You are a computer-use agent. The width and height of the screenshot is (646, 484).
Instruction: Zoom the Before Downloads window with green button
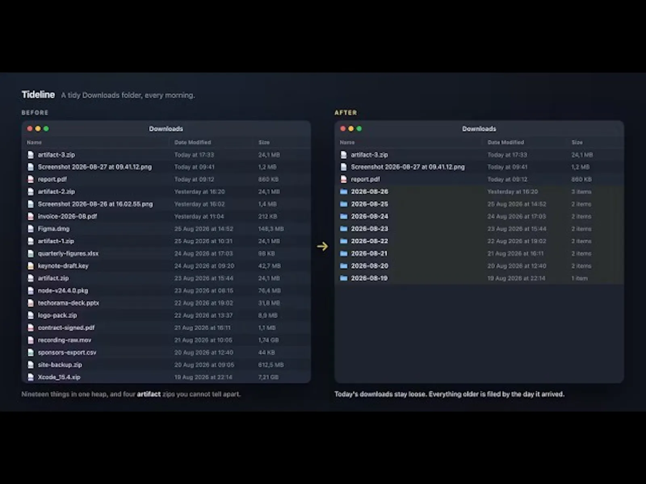pos(46,129)
